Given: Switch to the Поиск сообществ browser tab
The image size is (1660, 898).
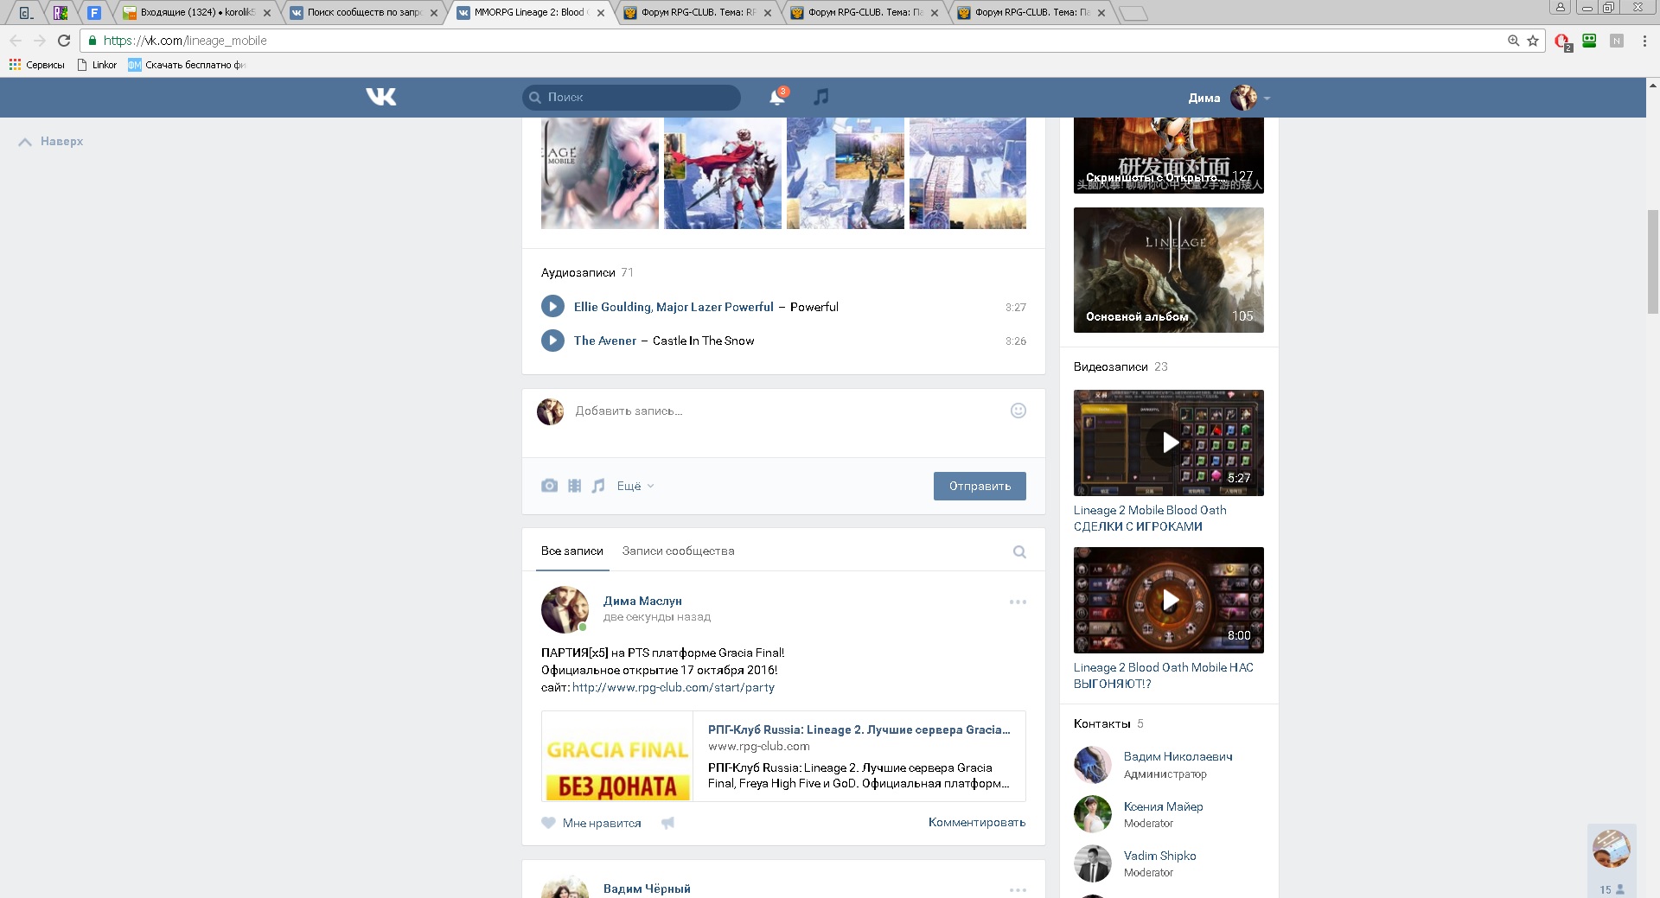Looking at the screenshot, I should pos(363,12).
